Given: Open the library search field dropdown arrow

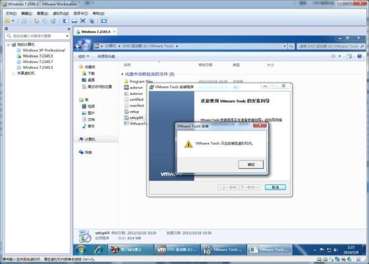Looking at the screenshot, I should pyautogui.click(x=67, y=36).
